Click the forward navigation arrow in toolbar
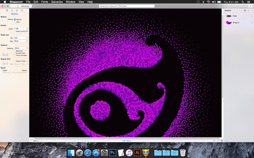 coord(16,6)
